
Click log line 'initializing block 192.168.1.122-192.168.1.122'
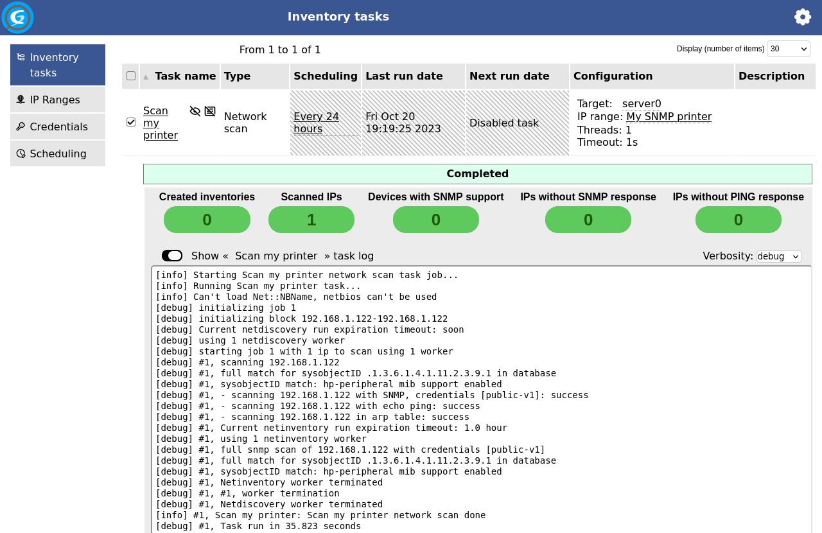[302, 319]
